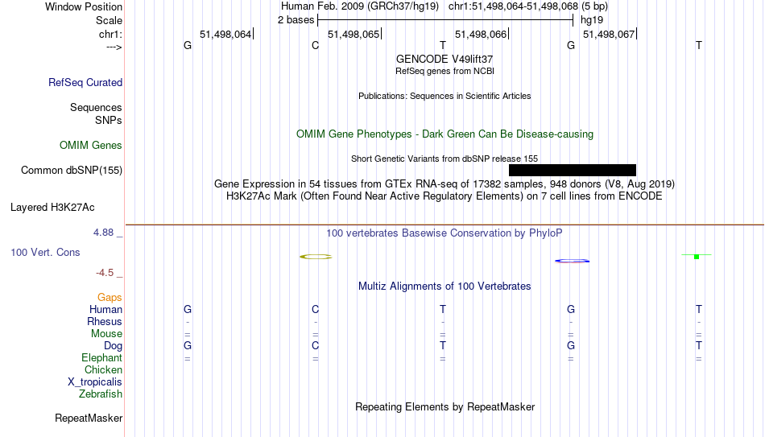Viewport: 765px width, 437px height.
Task: Open the 100 Vert. Cons track label
Action: coord(45,252)
